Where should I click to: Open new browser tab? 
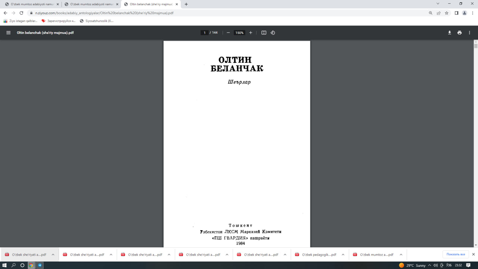pyautogui.click(x=186, y=4)
